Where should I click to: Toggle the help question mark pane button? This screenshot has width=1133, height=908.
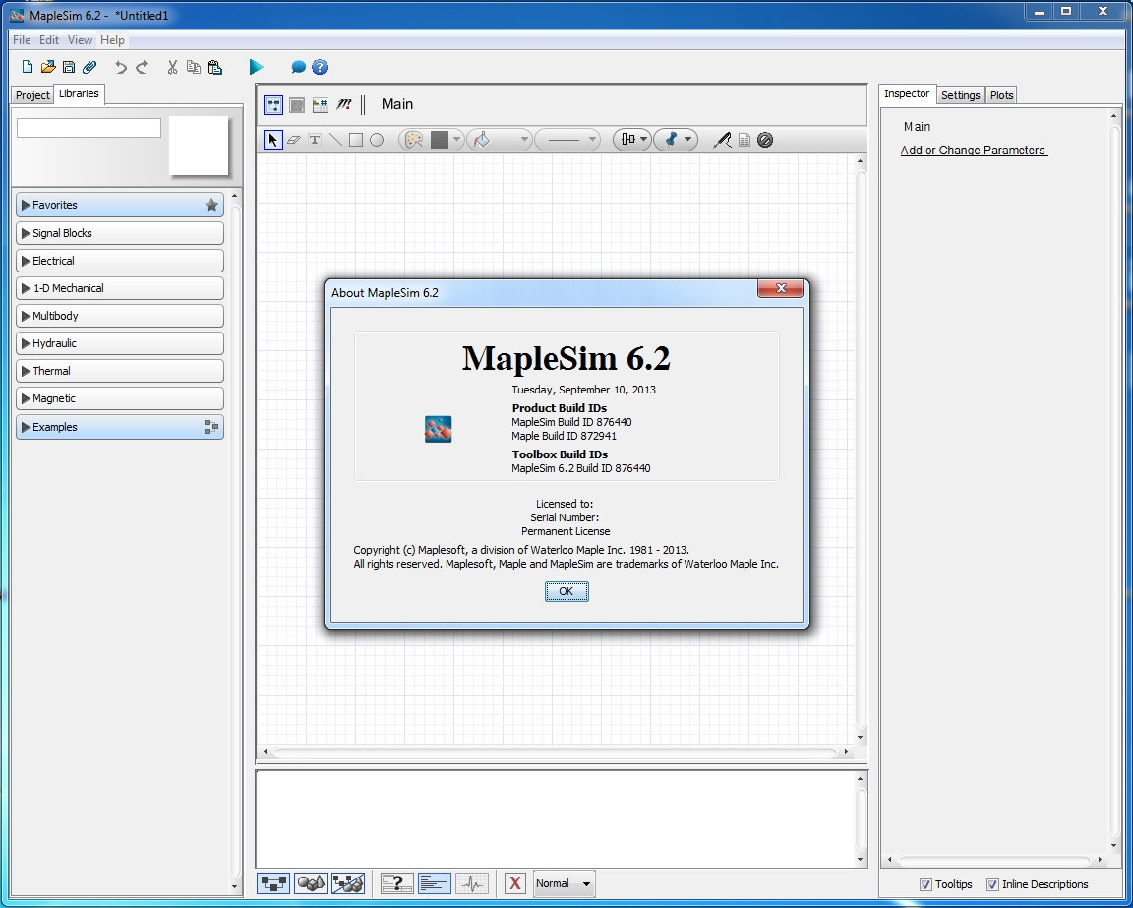coord(396,883)
